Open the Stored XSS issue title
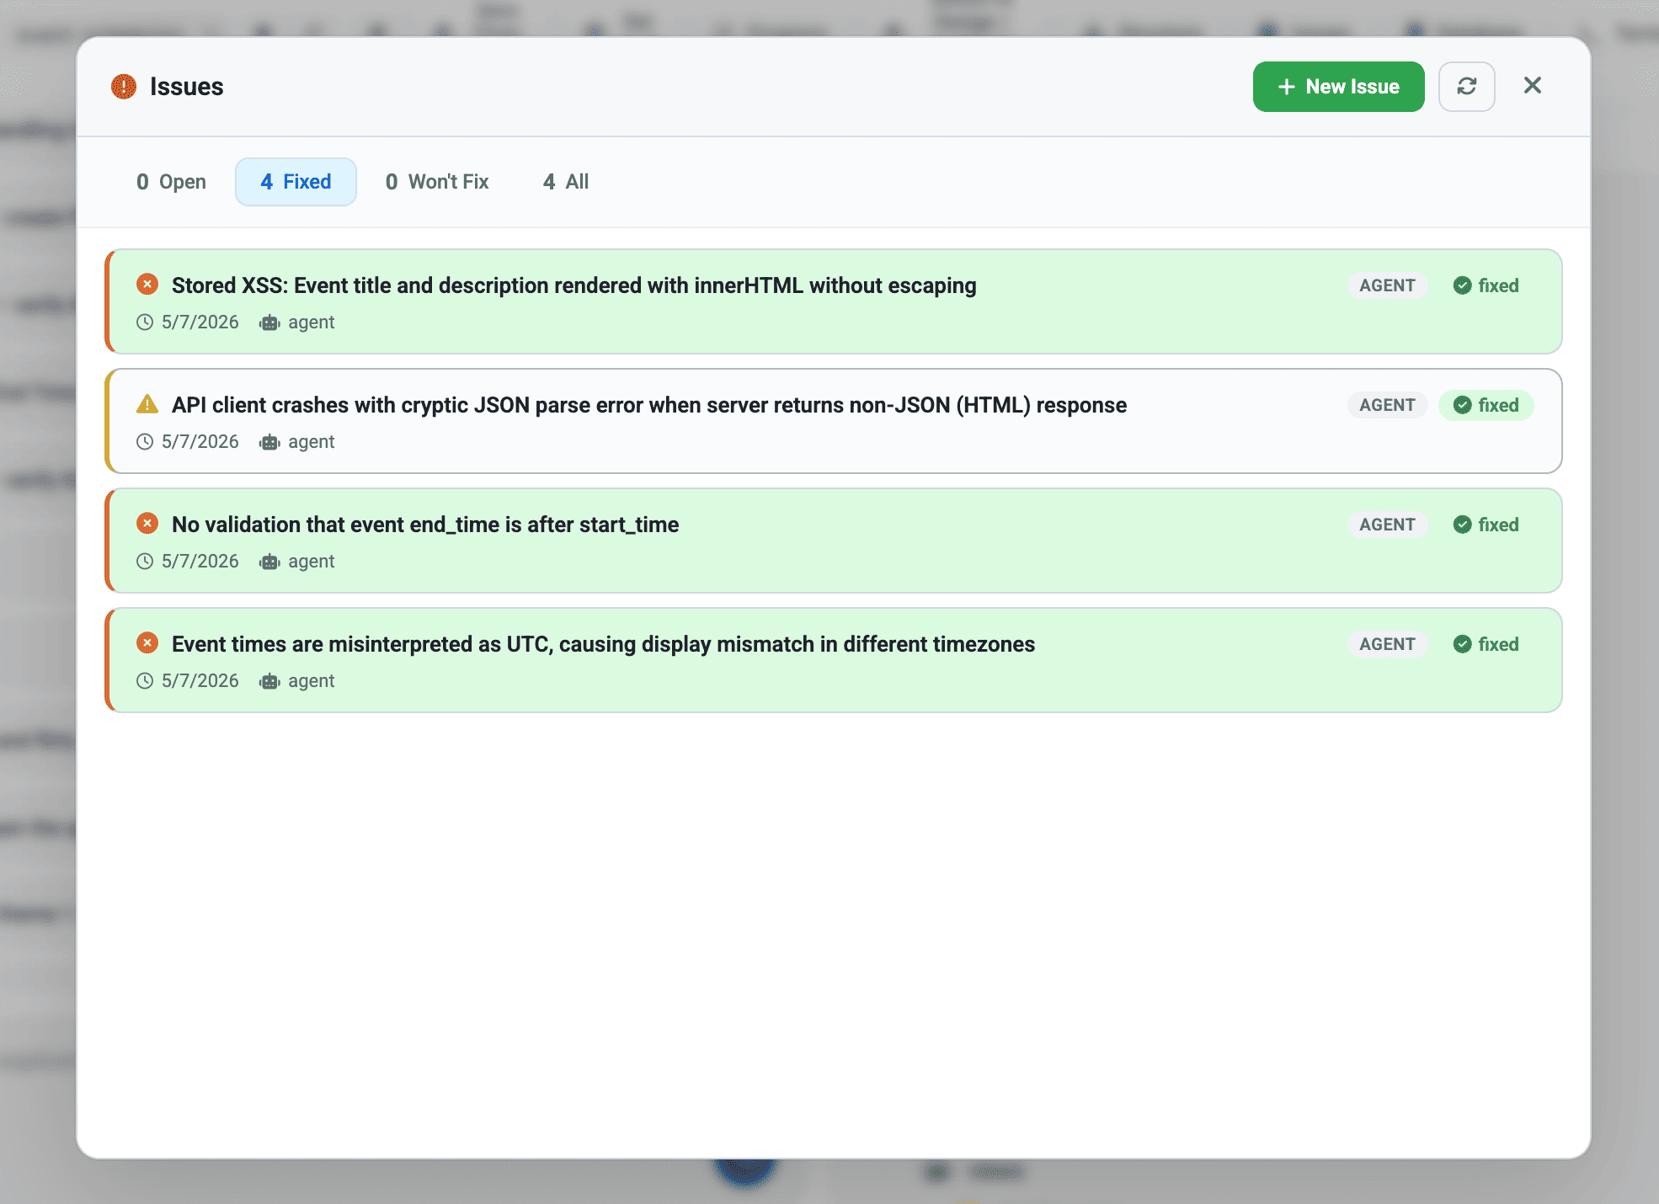The height and width of the screenshot is (1204, 1659). (574, 285)
